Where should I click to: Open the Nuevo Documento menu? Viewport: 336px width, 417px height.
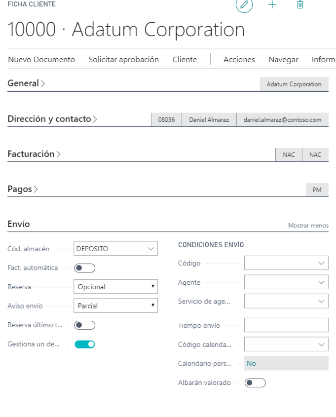[41, 59]
